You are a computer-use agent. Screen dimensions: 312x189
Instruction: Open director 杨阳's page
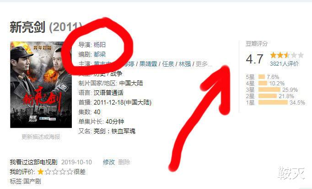point(99,45)
